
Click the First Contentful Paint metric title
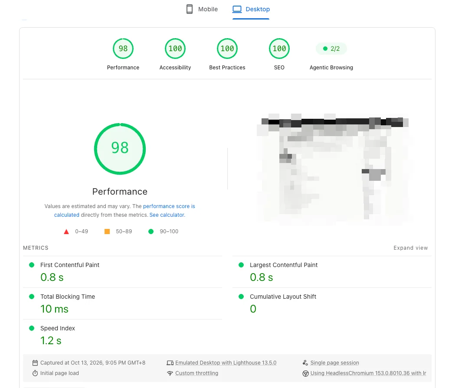[70, 265]
